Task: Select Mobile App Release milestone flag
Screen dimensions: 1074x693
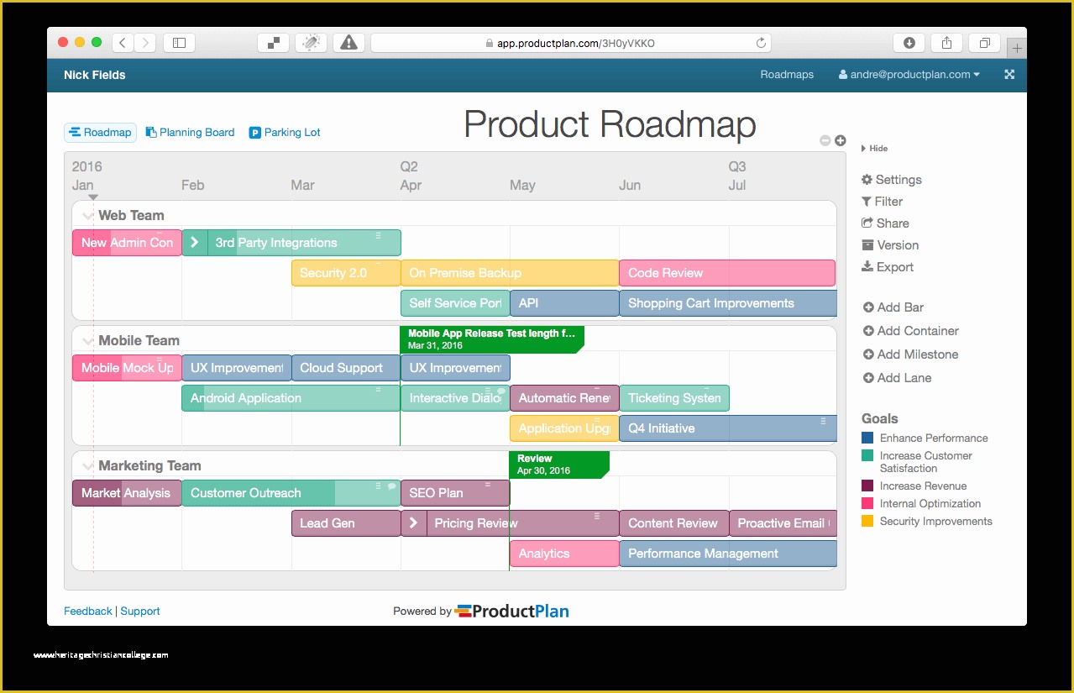Action: 492,339
